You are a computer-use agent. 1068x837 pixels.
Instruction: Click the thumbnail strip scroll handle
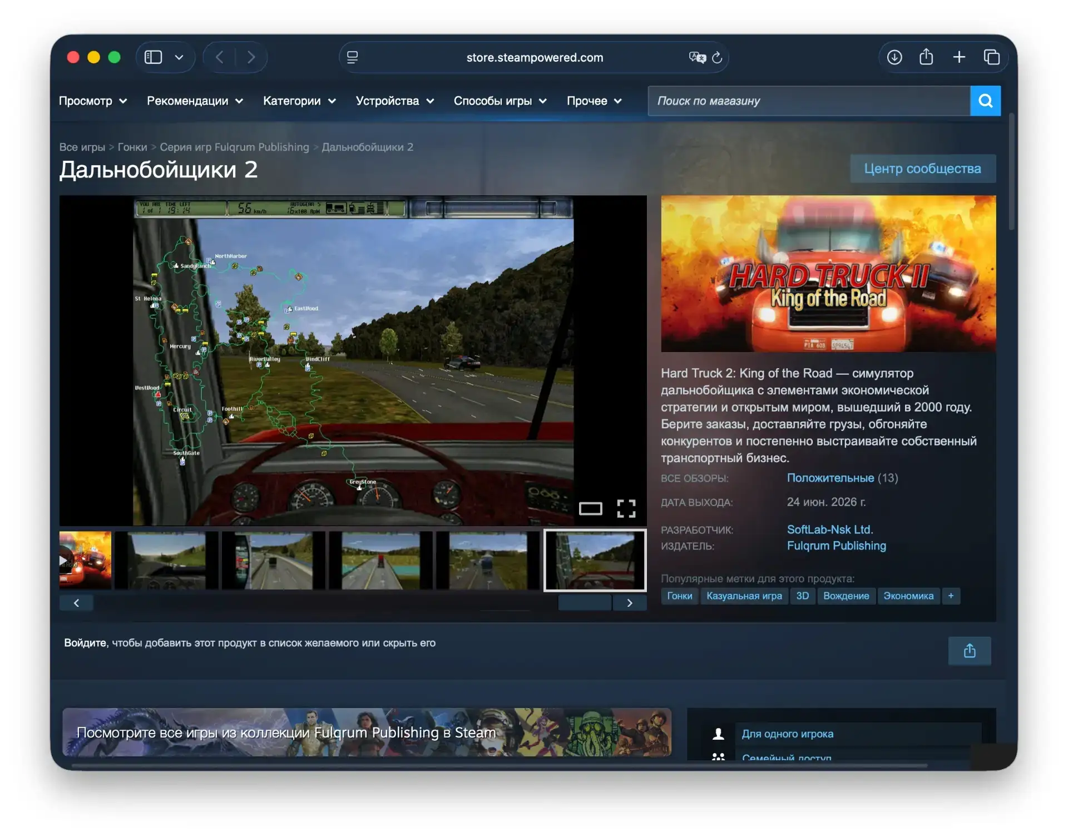[585, 603]
